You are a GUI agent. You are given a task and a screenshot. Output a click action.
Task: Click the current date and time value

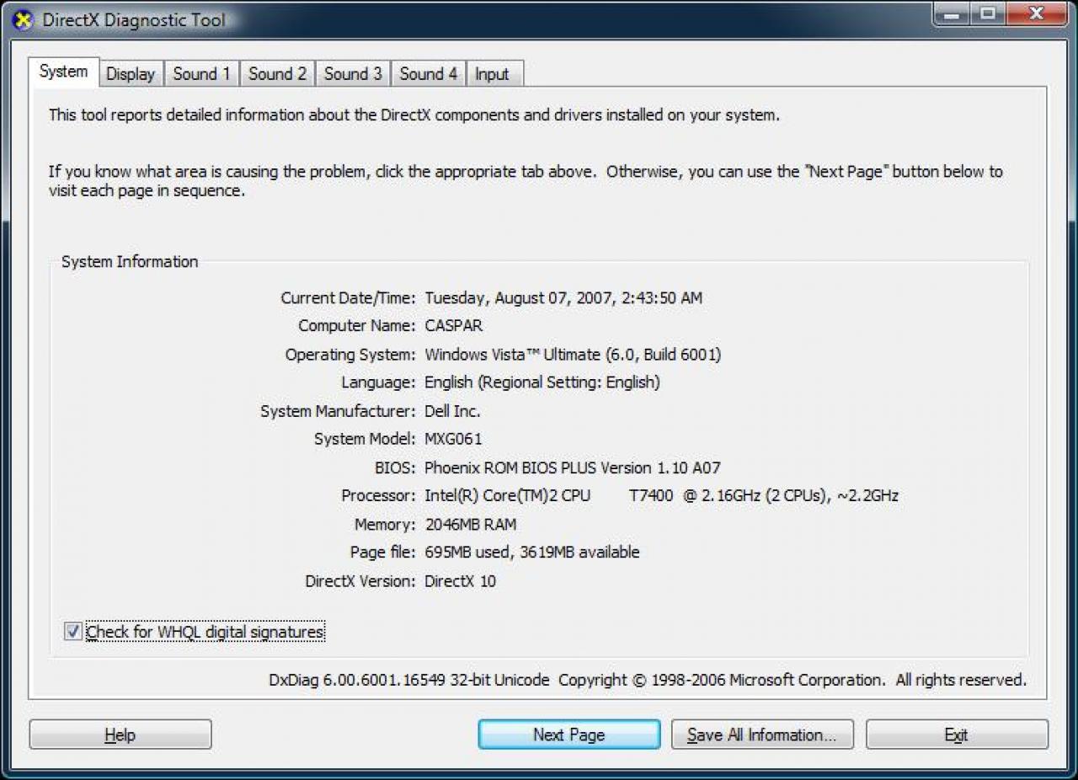563,298
